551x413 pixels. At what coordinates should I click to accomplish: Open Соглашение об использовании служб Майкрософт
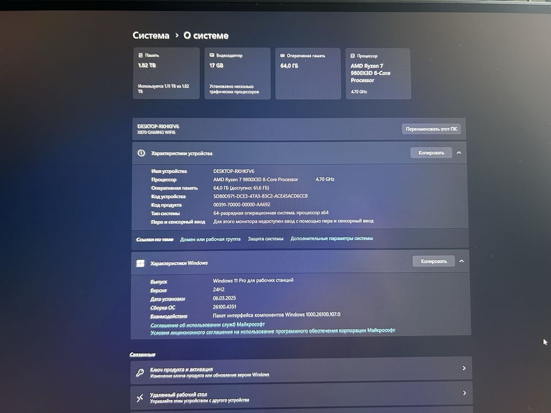[x=207, y=324]
